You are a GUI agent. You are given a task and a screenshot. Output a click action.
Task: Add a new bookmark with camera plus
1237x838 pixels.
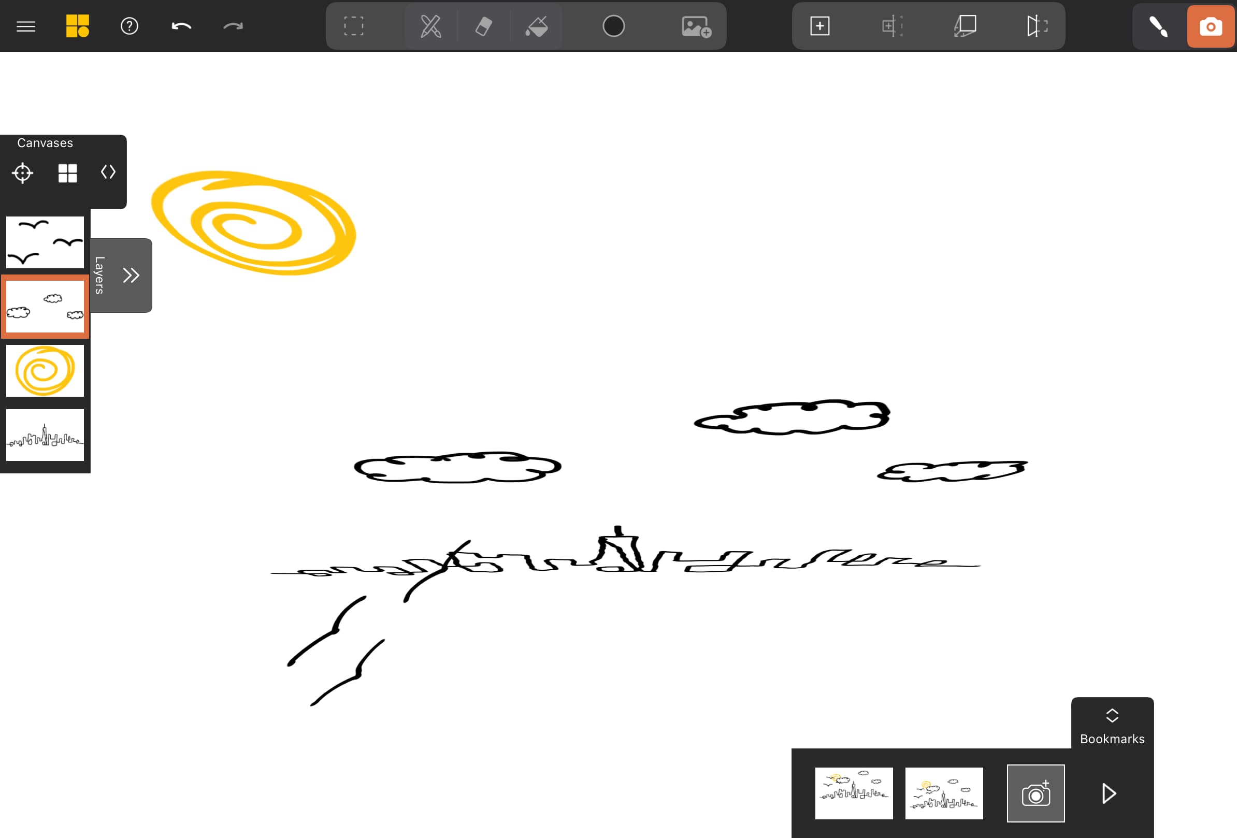1035,793
